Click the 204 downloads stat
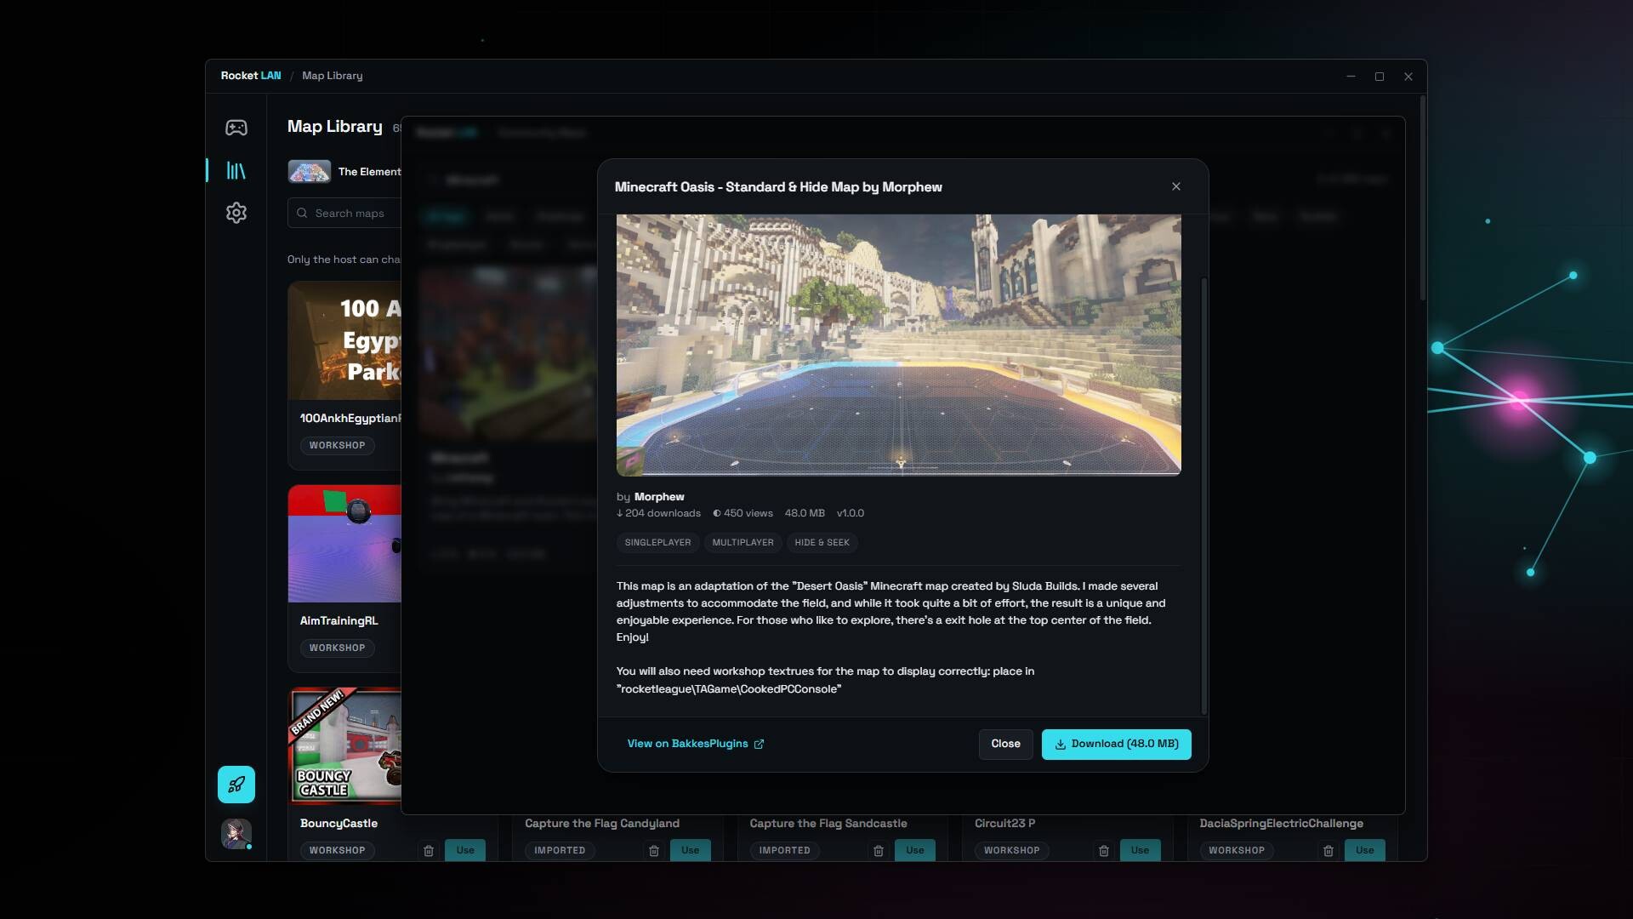Image resolution: width=1633 pixels, height=919 pixels. (x=659, y=513)
